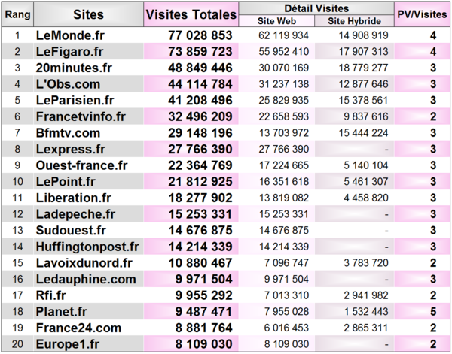Click the L'Obs.com site name

pyautogui.click(x=68, y=84)
